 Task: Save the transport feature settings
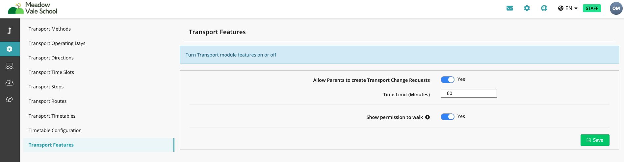[595, 140]
